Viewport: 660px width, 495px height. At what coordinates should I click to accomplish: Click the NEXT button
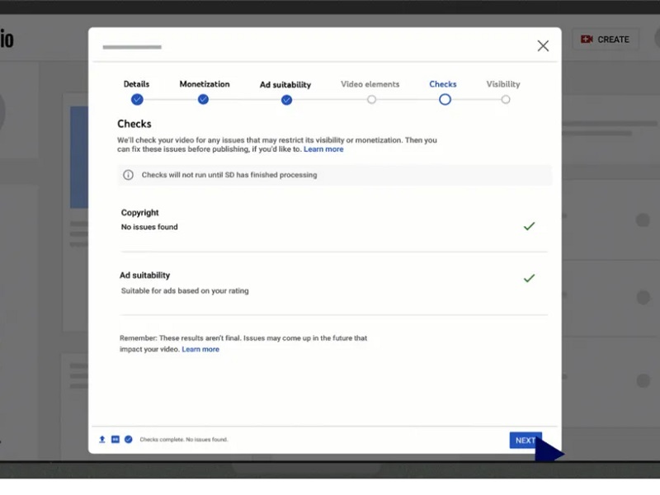526,440
